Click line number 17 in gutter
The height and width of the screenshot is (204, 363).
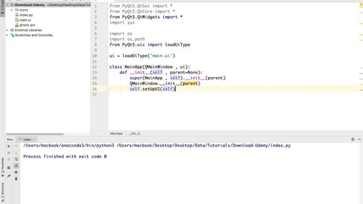point(95,95)
